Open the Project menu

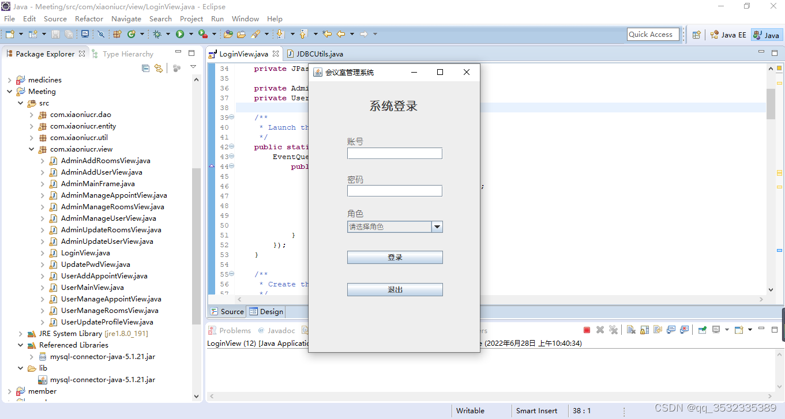[191, 19]
